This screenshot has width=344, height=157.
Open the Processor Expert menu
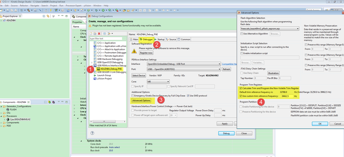coord(73,5)
